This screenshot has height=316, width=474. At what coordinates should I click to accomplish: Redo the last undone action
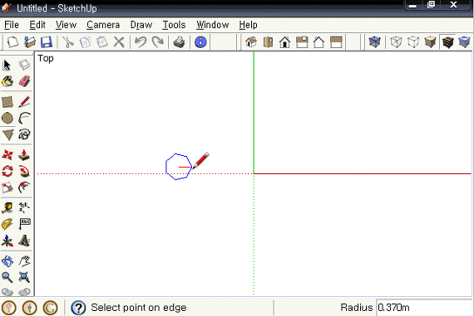pos(157,42)
